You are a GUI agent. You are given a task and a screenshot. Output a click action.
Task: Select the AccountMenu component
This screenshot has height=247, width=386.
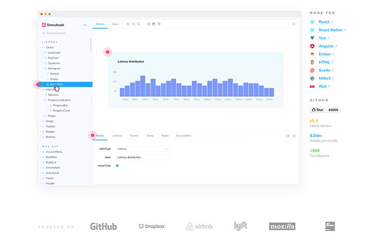coord(54,152)
